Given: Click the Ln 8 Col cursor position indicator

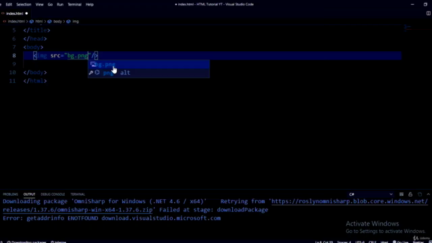Looking at the screenshot, I should (x=324, y=242).
